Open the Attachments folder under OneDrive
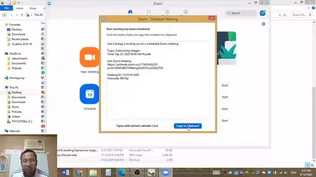The width and height of the screenshot is (316, 177). tap(19, 59)
